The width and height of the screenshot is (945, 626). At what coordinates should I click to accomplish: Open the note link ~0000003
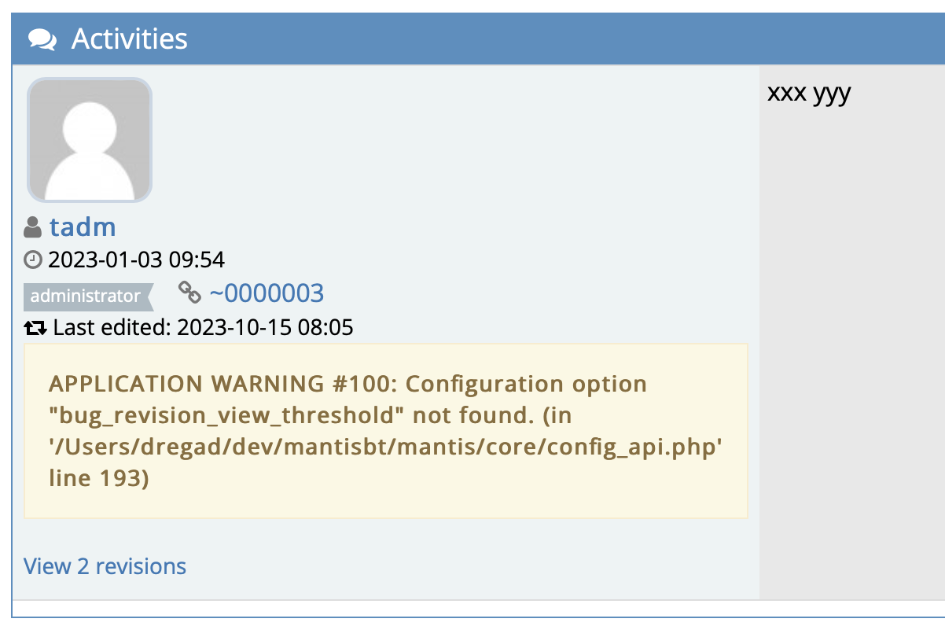[267, 293]
